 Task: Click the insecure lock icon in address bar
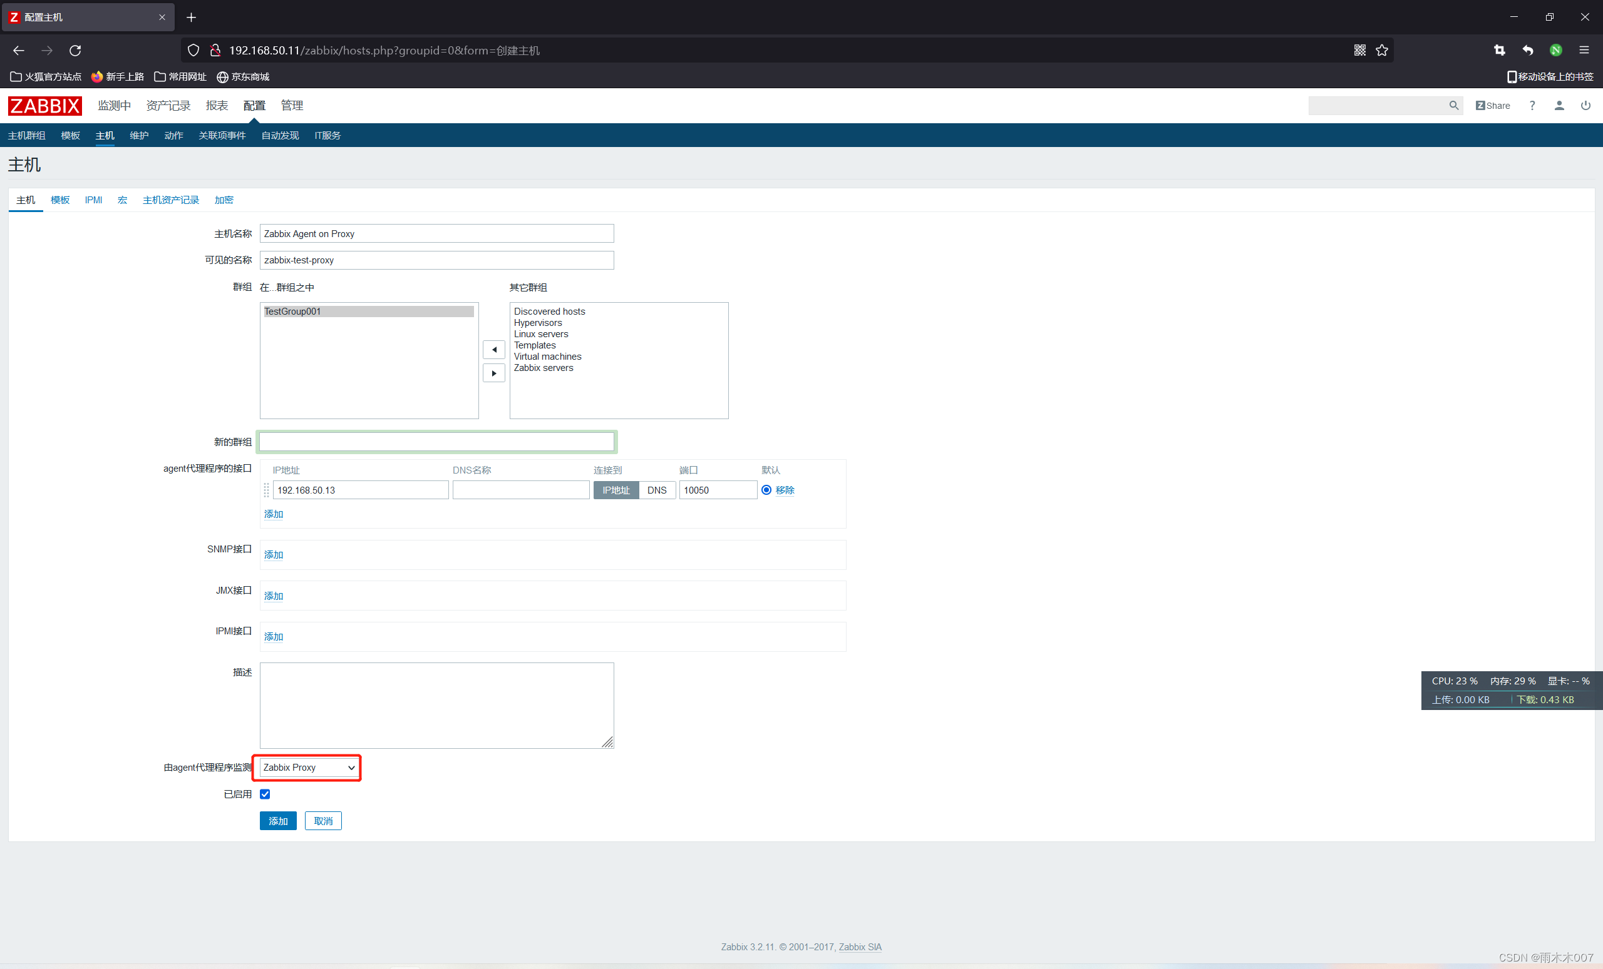coord(215,50)
